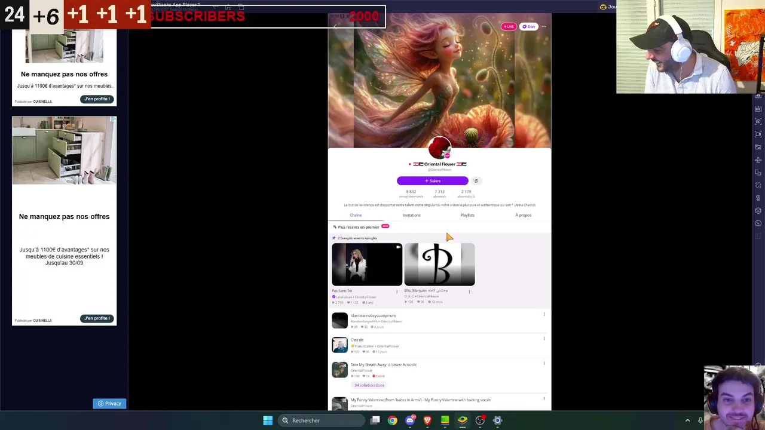Open Google Chrome from the taskbar

tap(392, 420)
